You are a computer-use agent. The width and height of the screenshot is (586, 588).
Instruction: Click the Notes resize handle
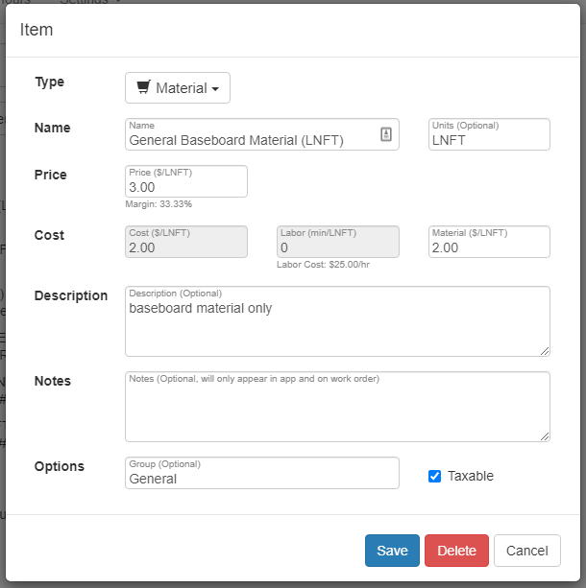tap(545, 436)
